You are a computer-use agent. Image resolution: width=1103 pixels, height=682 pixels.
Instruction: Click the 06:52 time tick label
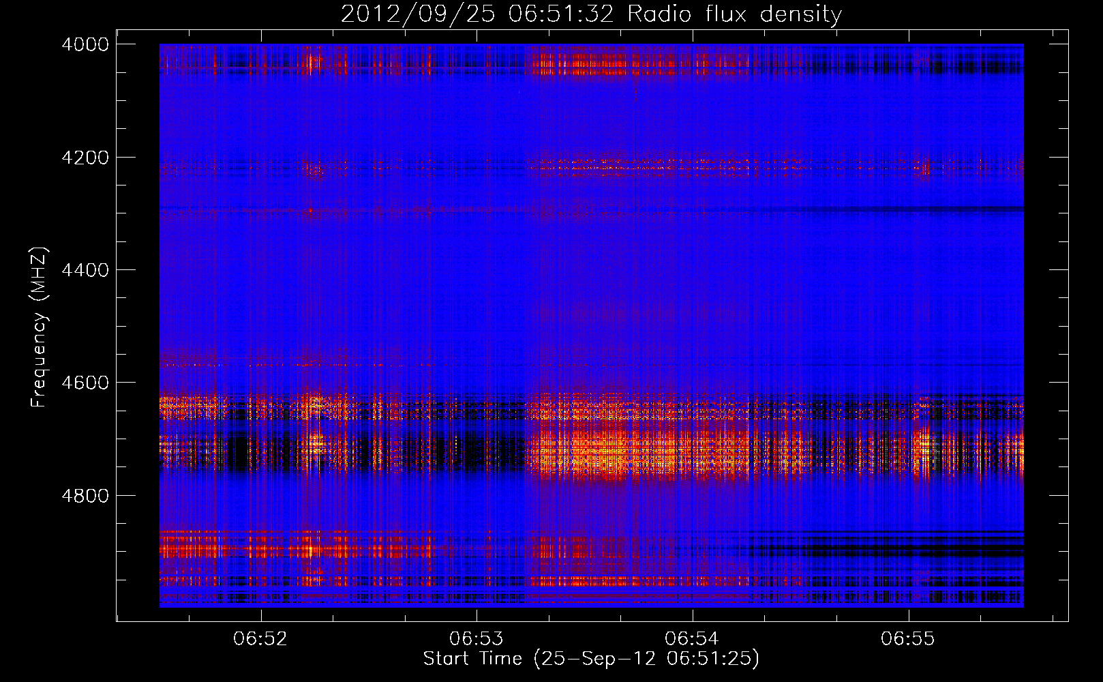tap(260, 638)
